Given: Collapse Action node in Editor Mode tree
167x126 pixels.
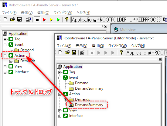Looking at the screenshot, I should (60, 94).
